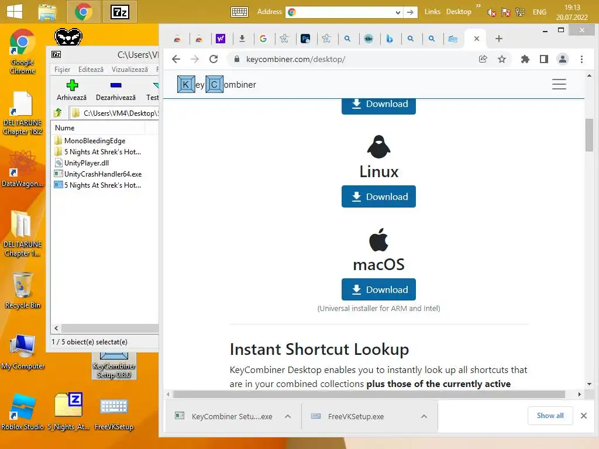Switch to the Photoshop tab
Image resolution: width=599 pixels, height=449 pixels.
click(x=305, y=39)
